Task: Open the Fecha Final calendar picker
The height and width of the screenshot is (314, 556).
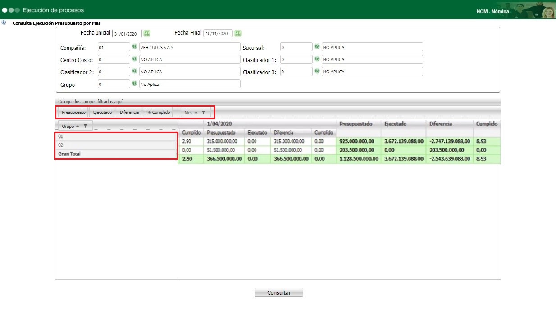Action: point(238,33)
